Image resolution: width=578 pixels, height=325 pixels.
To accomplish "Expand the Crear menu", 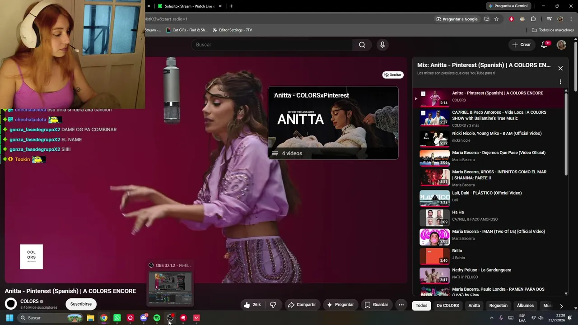I will pos(522,45).
